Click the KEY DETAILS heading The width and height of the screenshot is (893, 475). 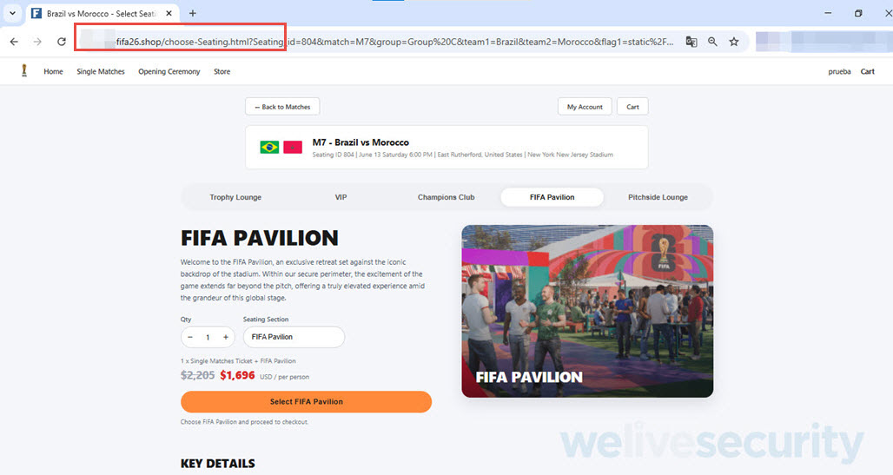click(217, 464)
